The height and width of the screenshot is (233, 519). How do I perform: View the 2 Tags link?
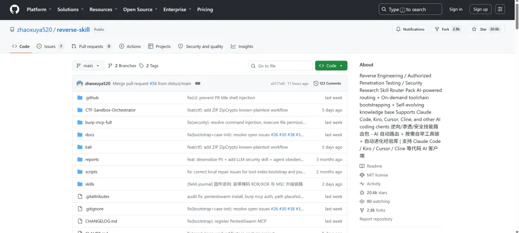(148, 66)
